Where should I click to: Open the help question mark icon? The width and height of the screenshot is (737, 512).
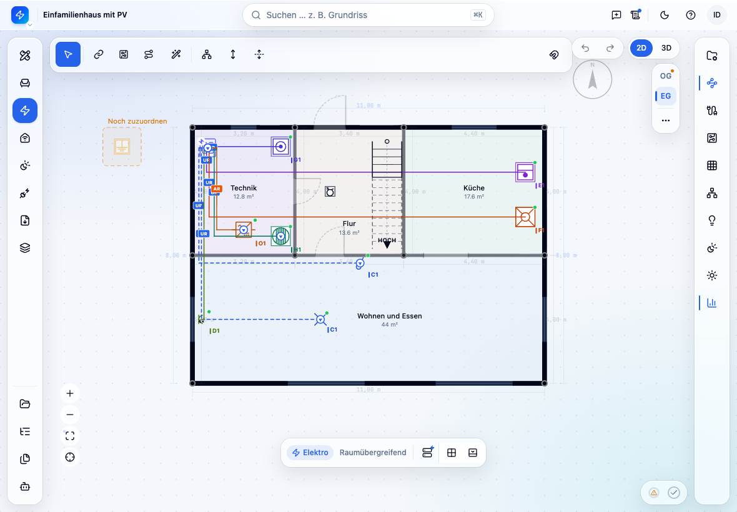coord(690,15)
